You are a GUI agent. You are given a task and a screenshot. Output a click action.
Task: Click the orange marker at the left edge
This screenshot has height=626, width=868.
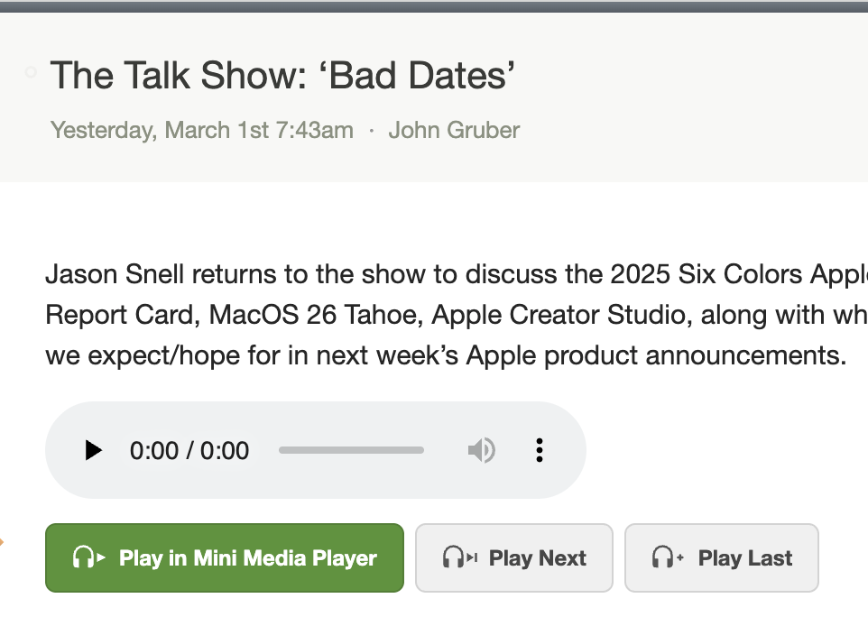(3, 542)
